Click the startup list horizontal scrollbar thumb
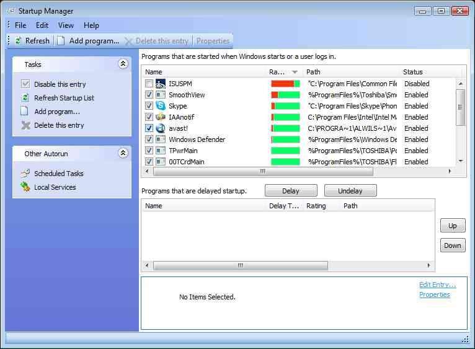The image size is (475, 349). [x=263, y=171]
